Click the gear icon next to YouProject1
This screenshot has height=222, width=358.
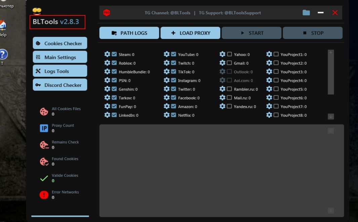(x=269, y=54)
